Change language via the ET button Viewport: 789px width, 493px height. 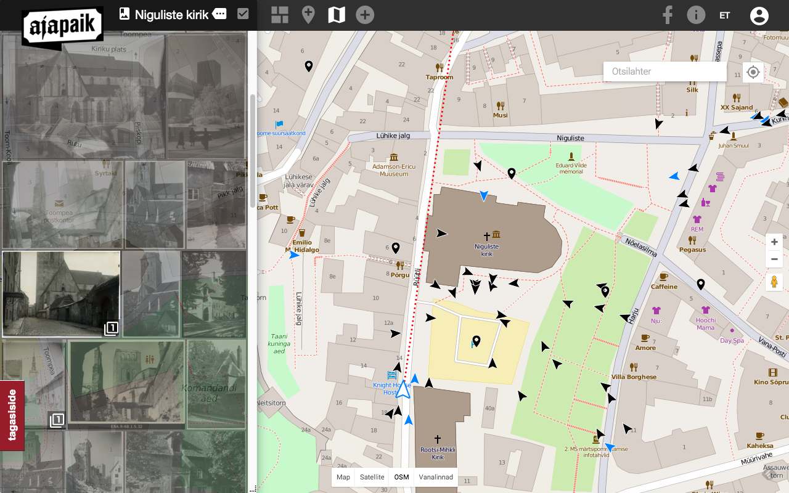click(724, 15)
